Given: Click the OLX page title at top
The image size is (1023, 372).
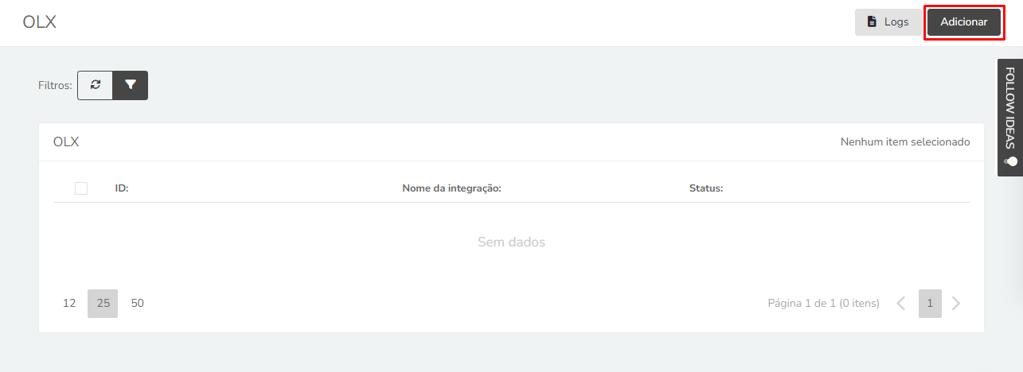Looking at the screenshot, I should 39,22.
